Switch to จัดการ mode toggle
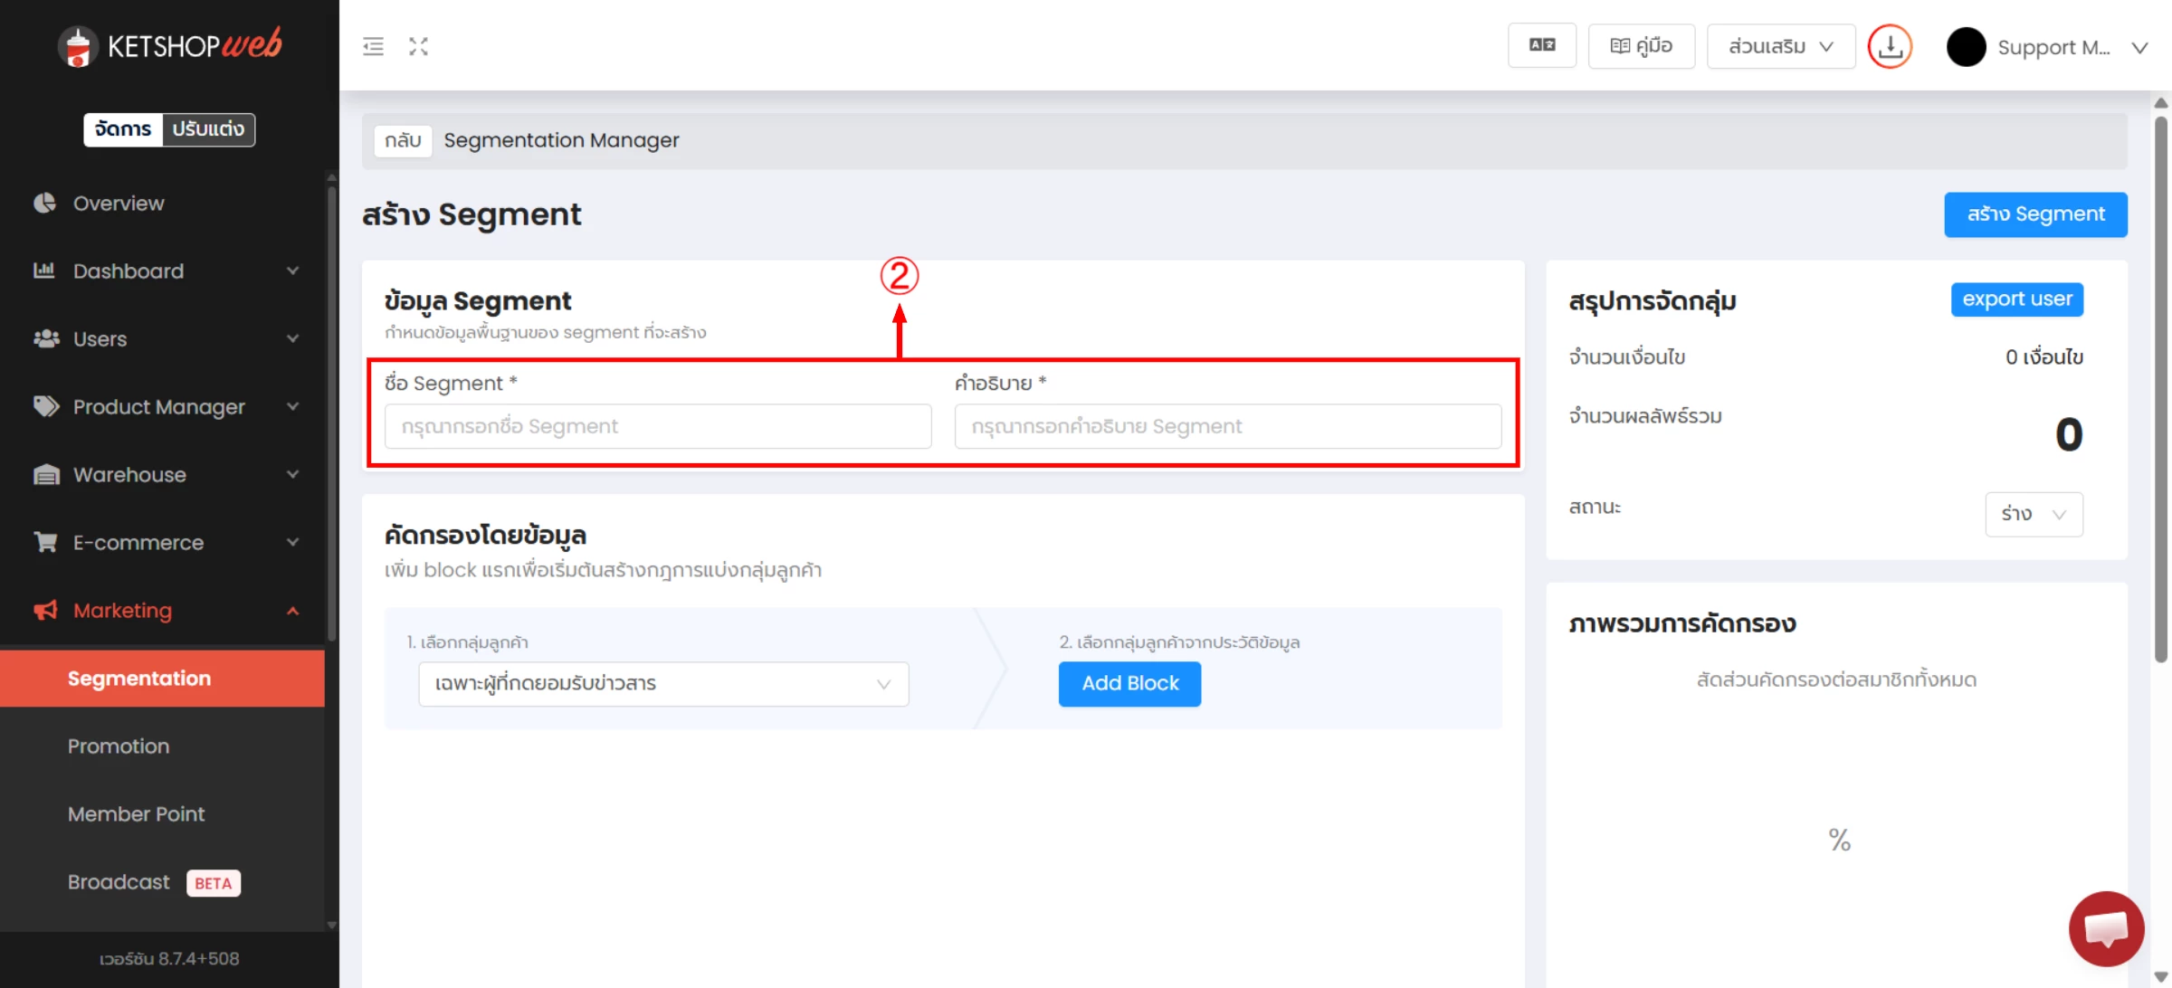Screen dimensions: 2172x988 pos(123,129)
